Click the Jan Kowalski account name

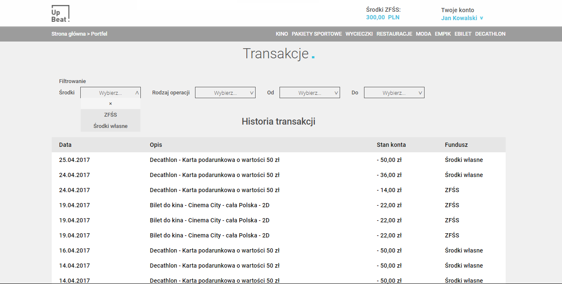pyautogui.click(x=459, y=18)
